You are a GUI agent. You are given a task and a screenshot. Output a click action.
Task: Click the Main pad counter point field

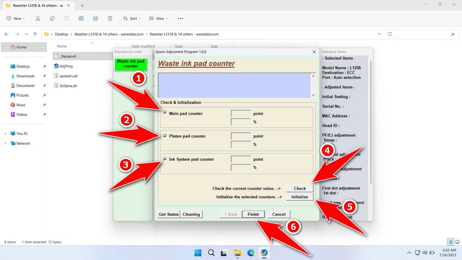241,114
